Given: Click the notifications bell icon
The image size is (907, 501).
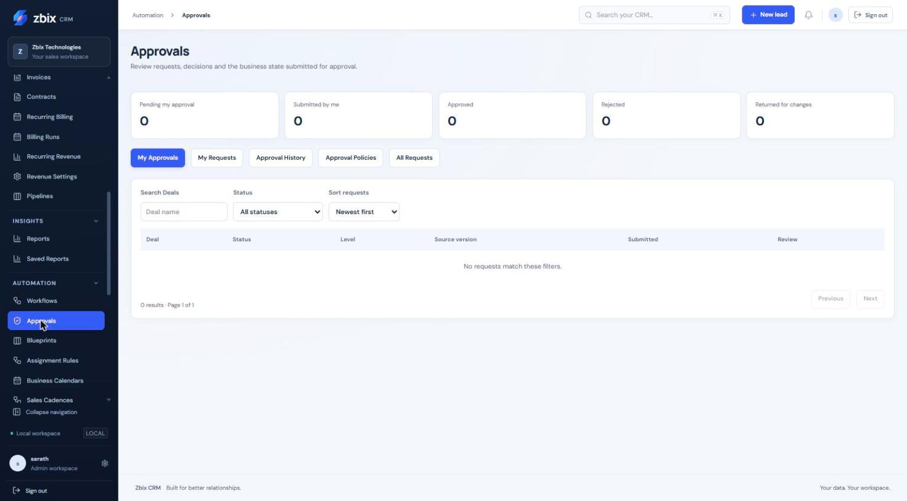Looking at the screenshot, I should 808,15.
